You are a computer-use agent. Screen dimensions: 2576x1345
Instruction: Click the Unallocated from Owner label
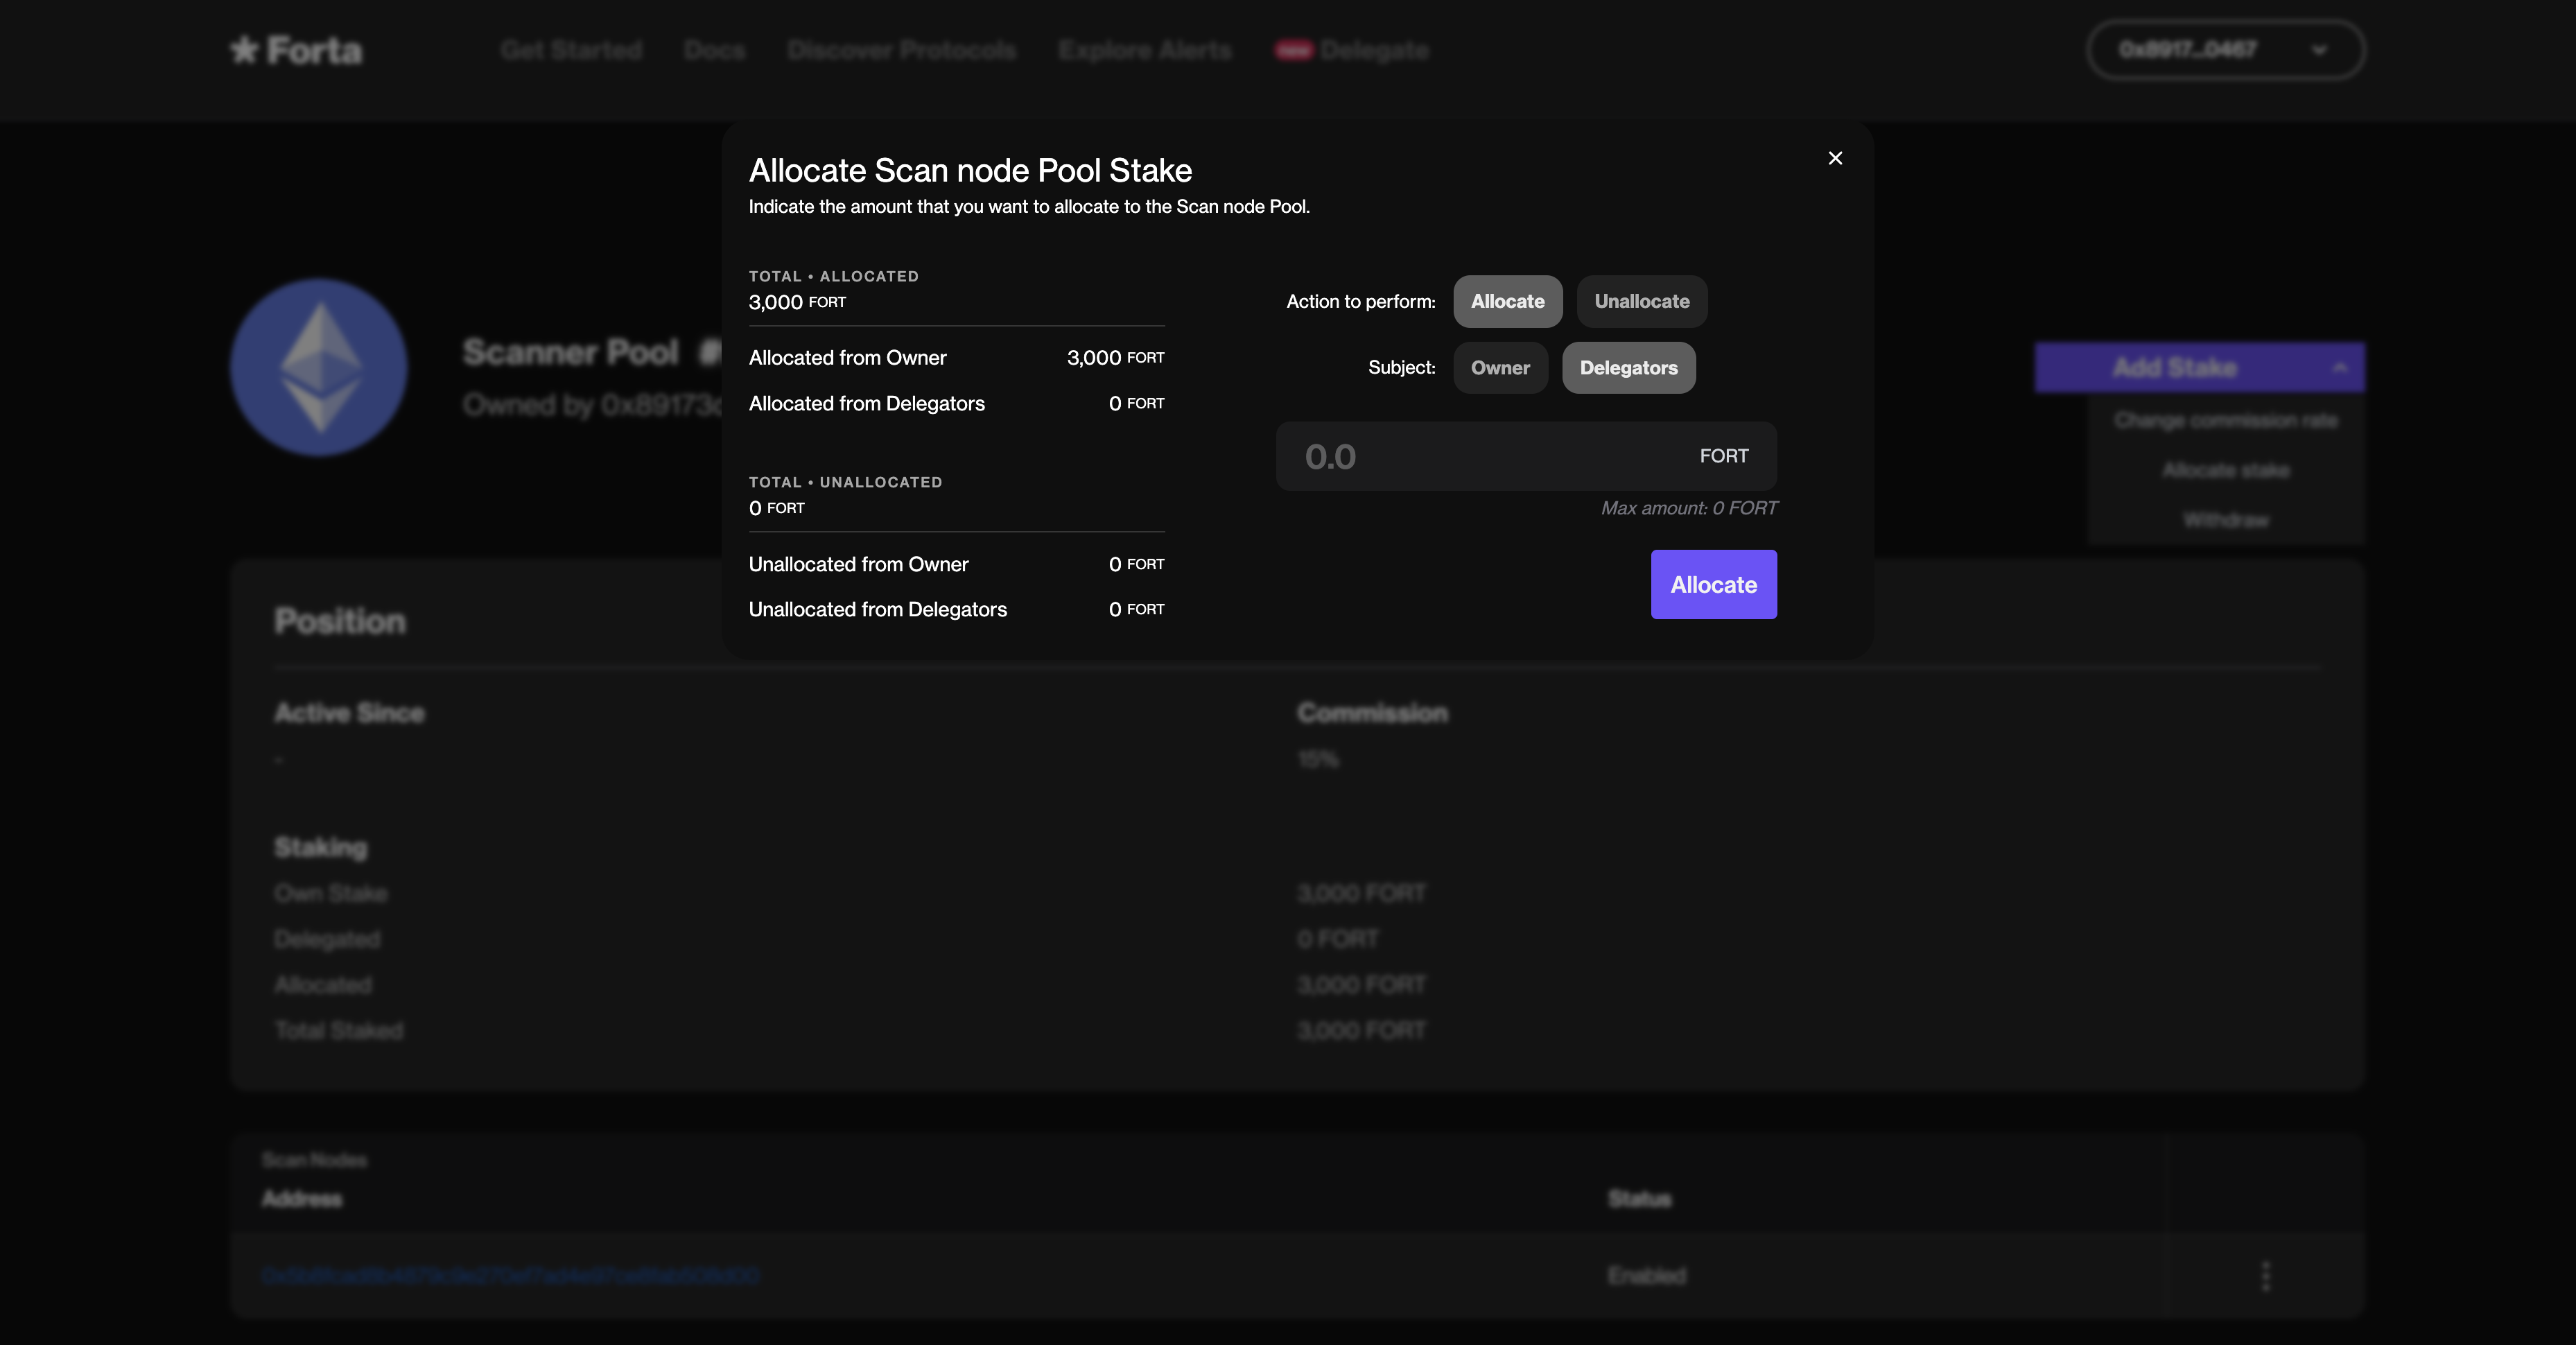click(x=858, y=564)
